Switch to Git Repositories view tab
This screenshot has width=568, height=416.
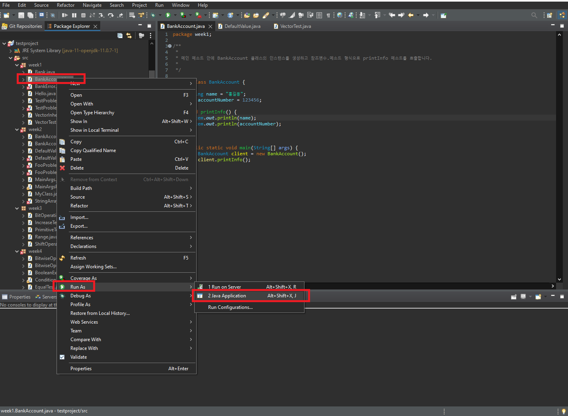pos(22,26)
